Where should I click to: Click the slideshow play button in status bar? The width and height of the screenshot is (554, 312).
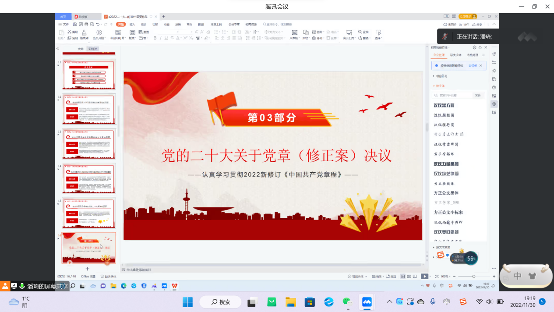click(424, 277)
